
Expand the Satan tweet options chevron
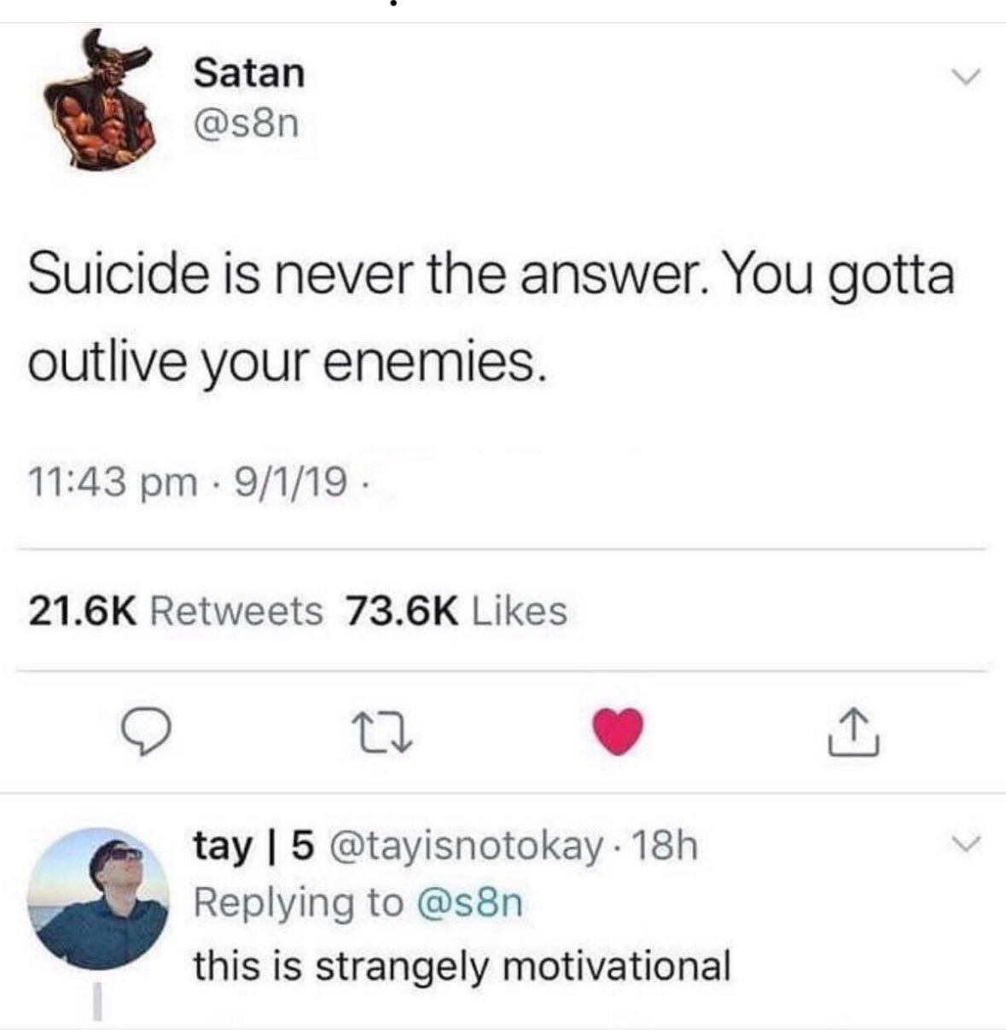pyautogui.click(x=966, y=78)
